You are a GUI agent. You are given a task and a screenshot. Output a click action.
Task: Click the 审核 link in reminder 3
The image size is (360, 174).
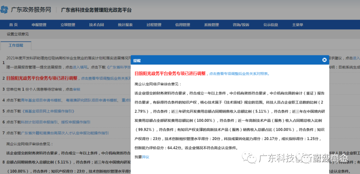(77, 89)
